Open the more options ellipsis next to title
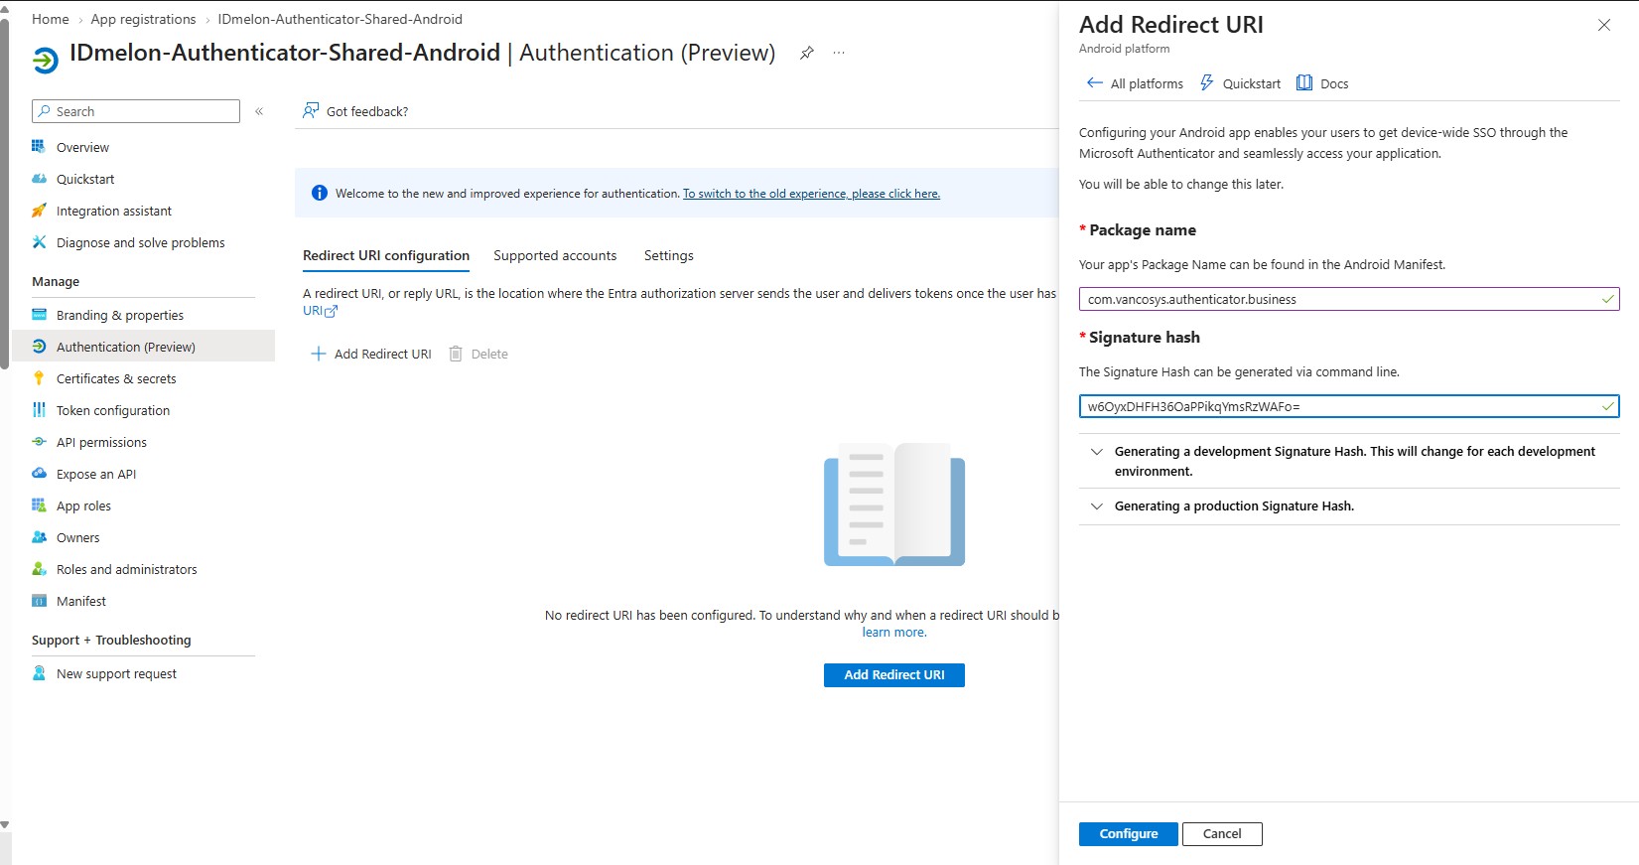The width and height of the screenshot is (1639, 865). [x=839, y=53]
